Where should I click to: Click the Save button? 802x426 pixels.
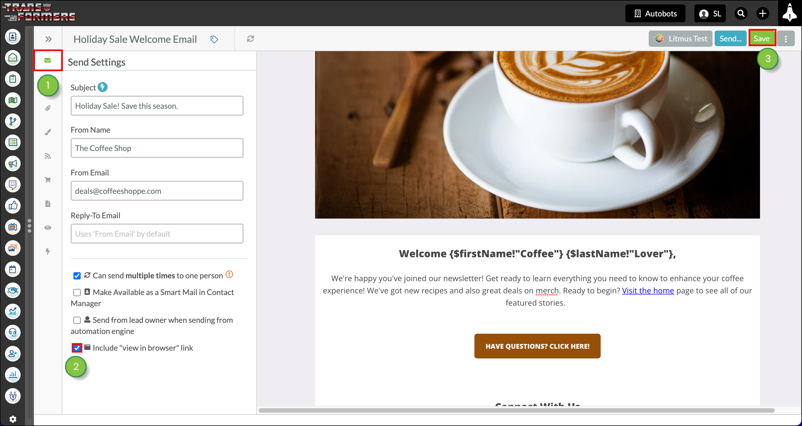click(762, 39)
